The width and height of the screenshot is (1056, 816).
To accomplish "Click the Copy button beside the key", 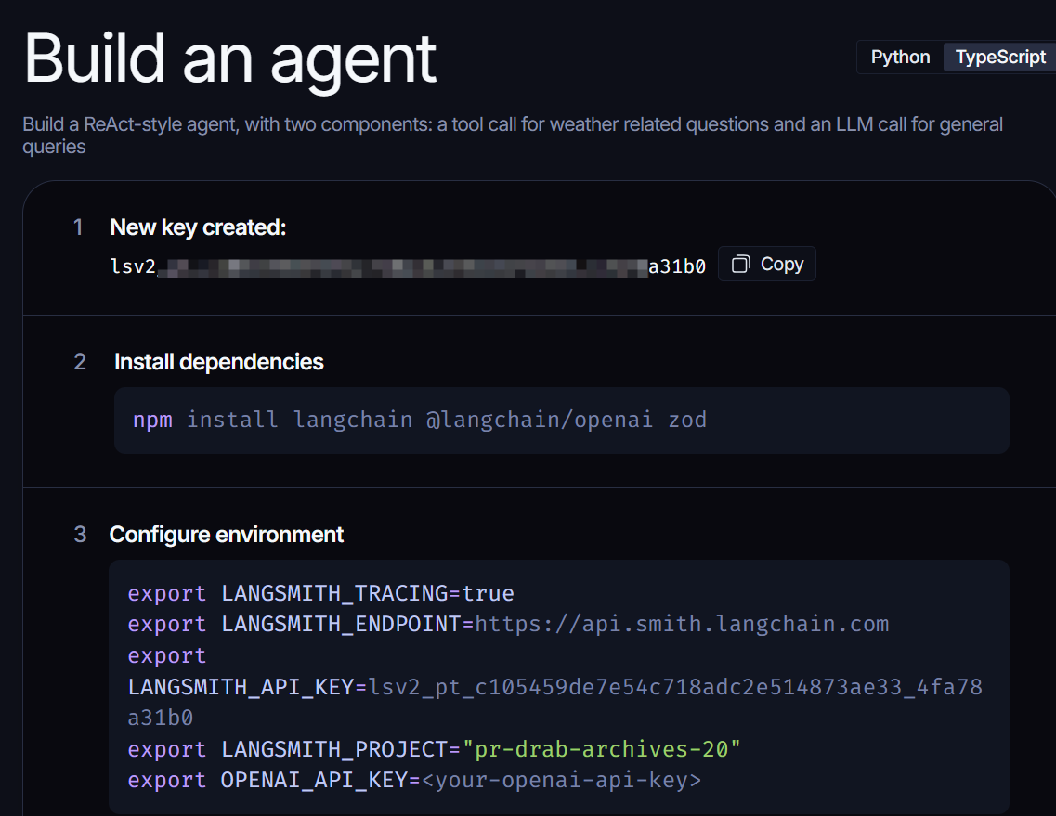I will point(767,264).
